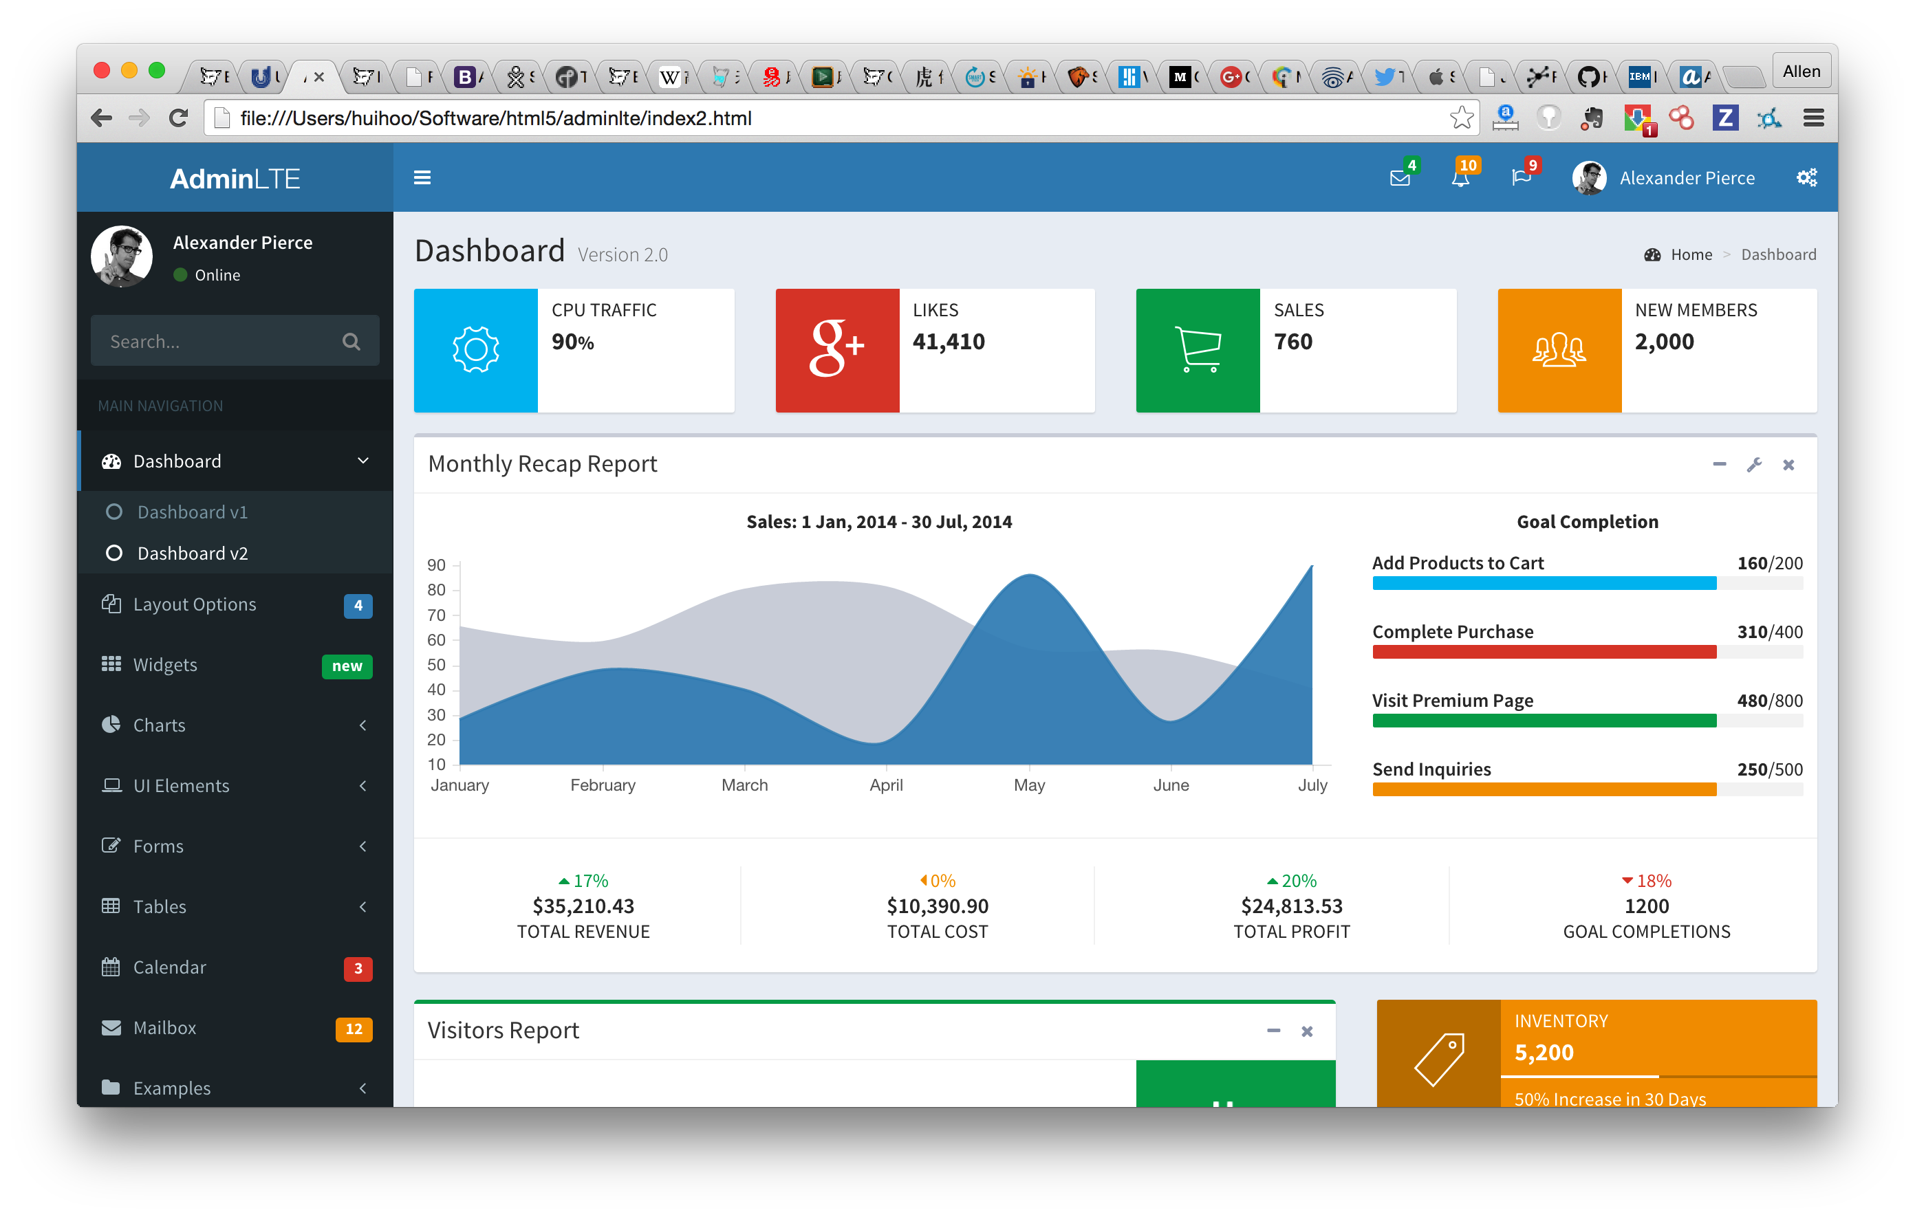Open the flag tasks icon
Viewport: 1915px width, 1217px height.
[1521, 178]
